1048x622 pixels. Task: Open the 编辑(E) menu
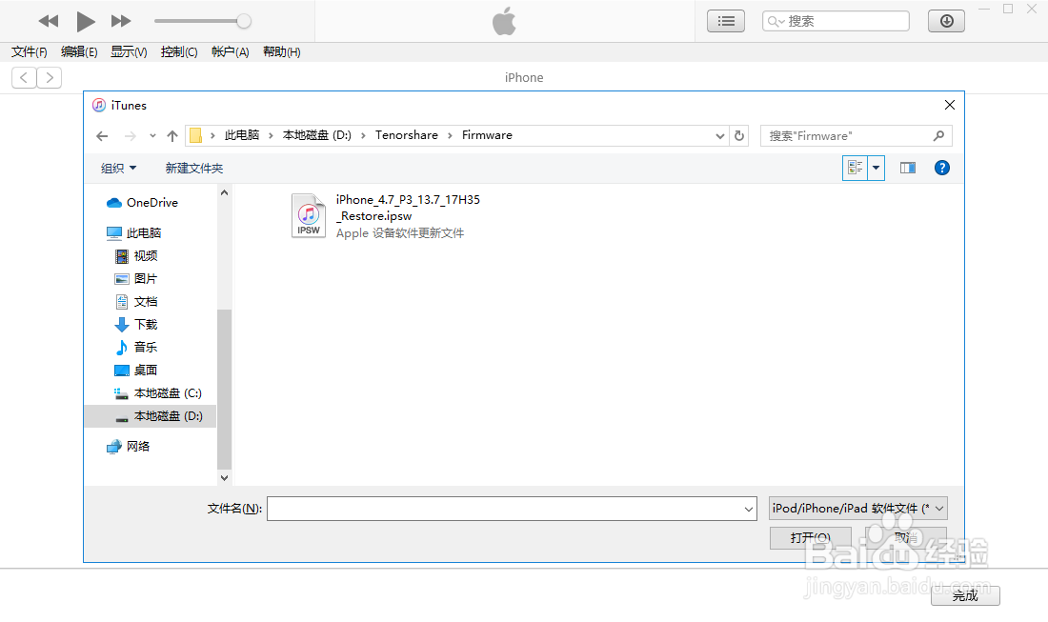[x=79, y=52]
